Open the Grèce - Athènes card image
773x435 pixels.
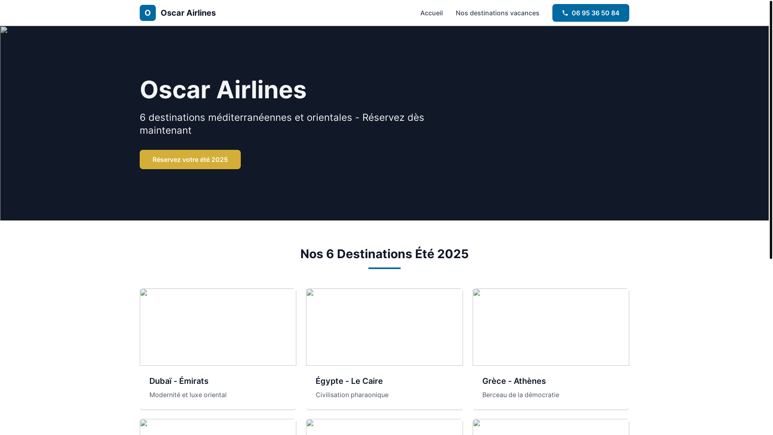(x=551, y=327)
